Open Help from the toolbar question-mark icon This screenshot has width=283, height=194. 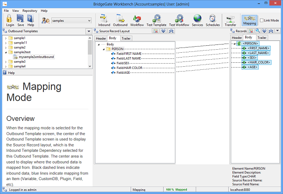(30, 18)
